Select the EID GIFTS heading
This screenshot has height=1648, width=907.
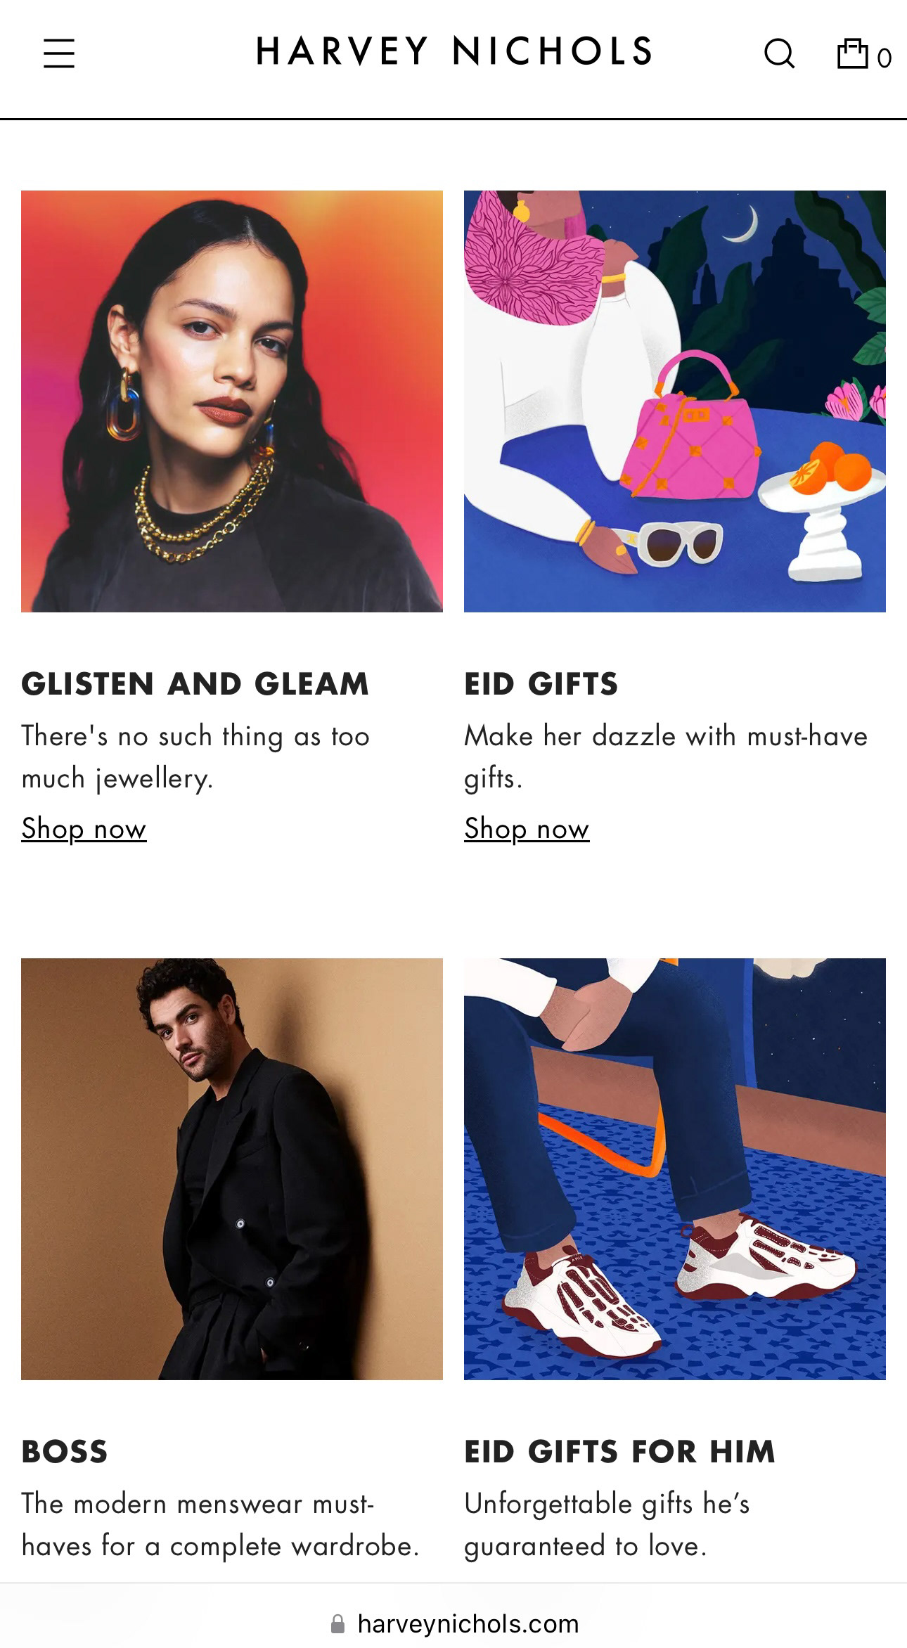click(541, 684)
